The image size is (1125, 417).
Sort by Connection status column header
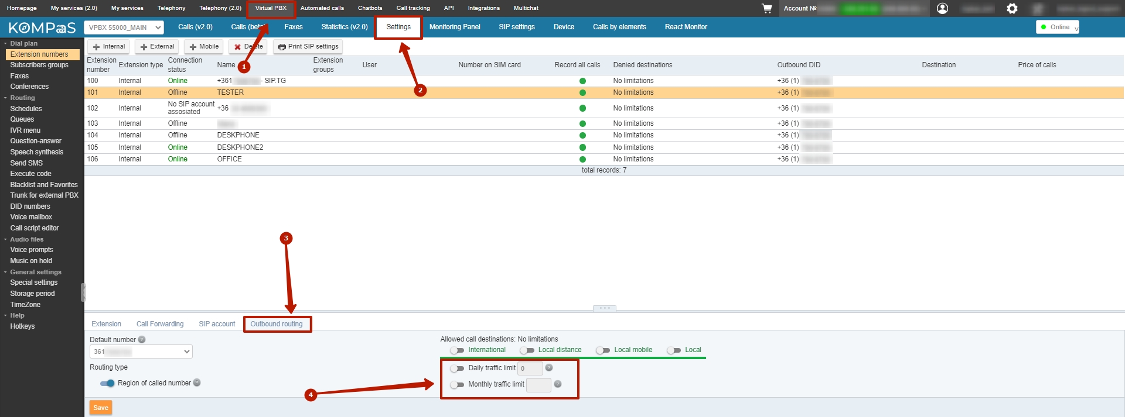click(185, 65)
